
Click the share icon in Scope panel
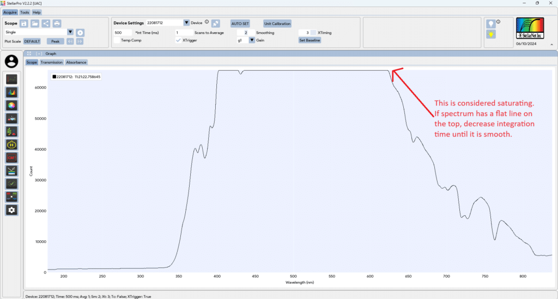tap(46, 23)
